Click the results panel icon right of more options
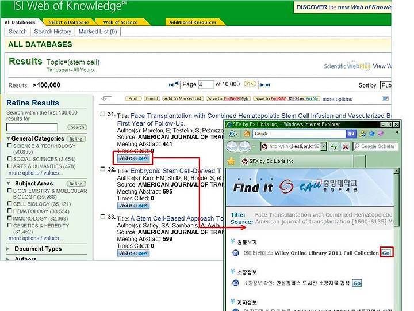Screen dimensions: 414x311 (385, 98)
